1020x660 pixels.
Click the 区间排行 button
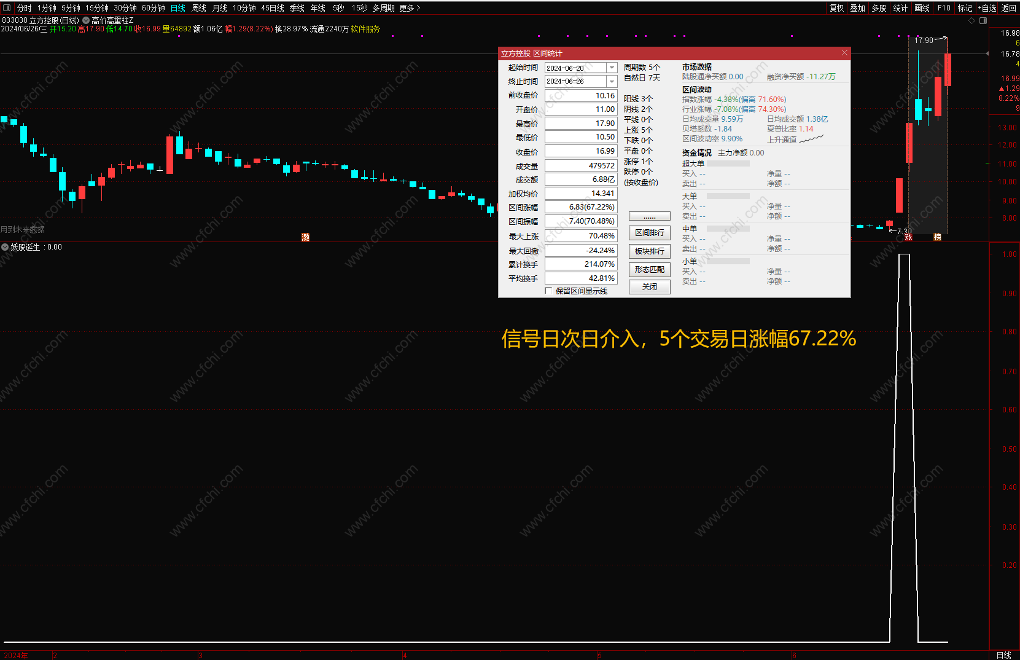tap(650, 233)
